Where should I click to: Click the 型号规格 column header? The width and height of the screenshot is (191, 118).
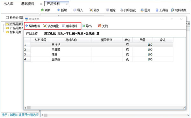pos(107,40)
